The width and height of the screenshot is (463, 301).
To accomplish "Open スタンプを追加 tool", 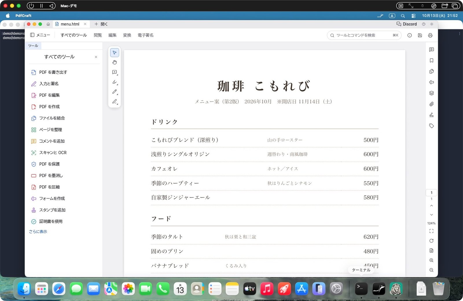I will tap(48, 210).
